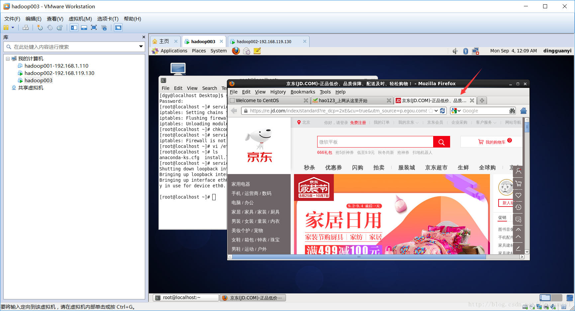Open 京东超市 navigation link
Image resolution: width=575 pixels, height=311 pixels.
coord(436,167)
